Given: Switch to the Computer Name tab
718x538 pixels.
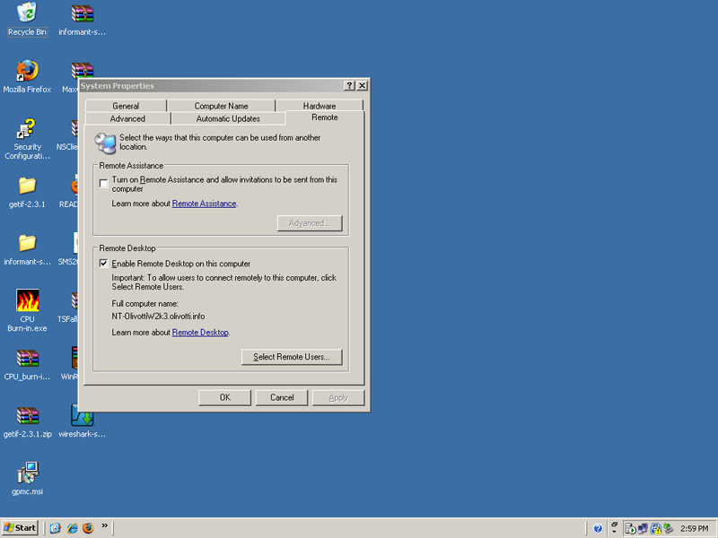Looking at the screenshot, I should [221, 106].
